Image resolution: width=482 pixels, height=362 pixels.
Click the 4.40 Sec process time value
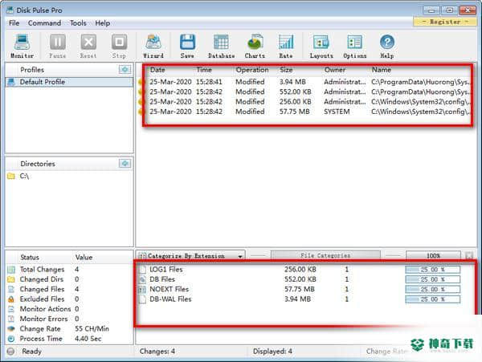(88, 339)
